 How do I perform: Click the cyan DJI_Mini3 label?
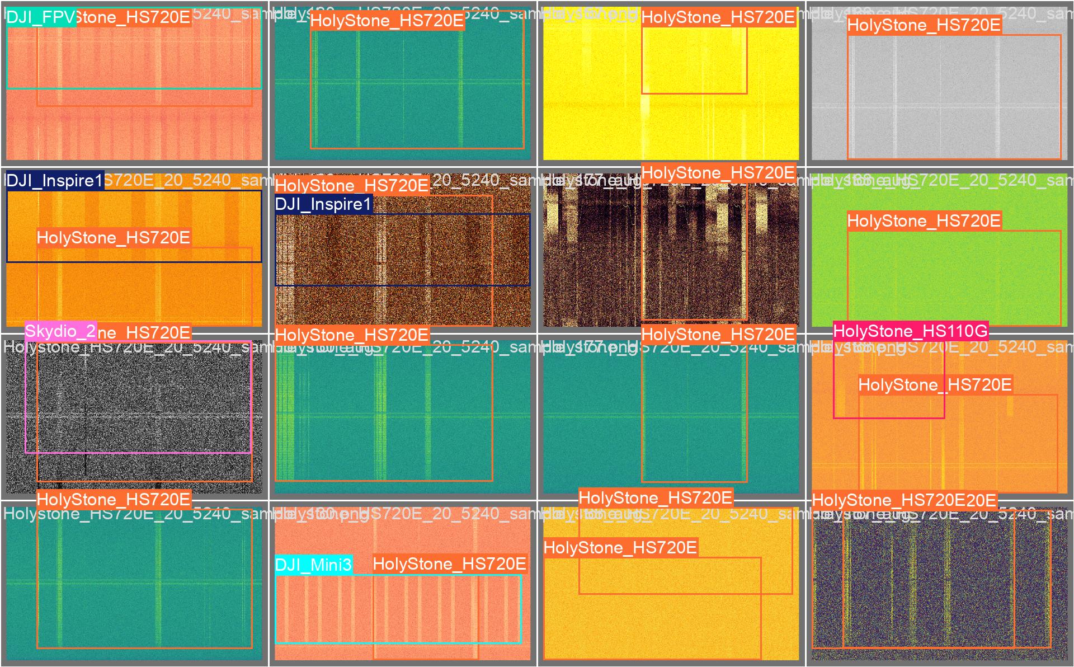click(x=313, y=565)
